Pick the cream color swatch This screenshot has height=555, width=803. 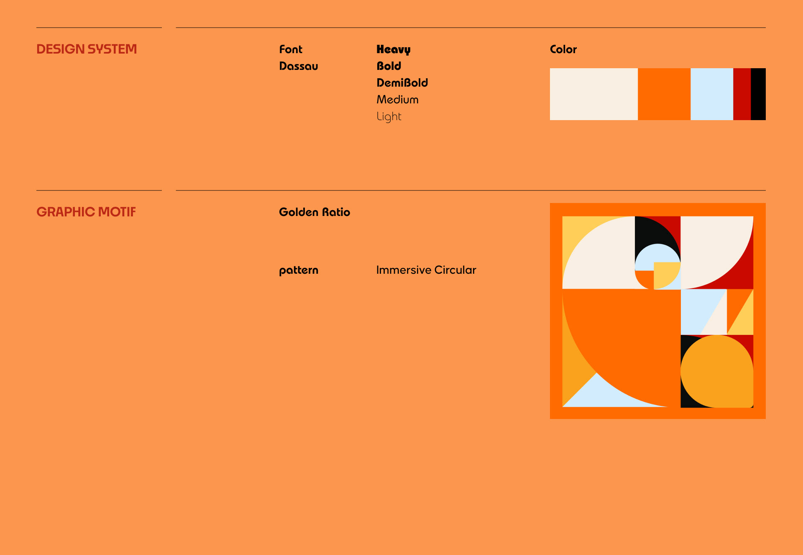pyautogui.click(x=594, y=94)
